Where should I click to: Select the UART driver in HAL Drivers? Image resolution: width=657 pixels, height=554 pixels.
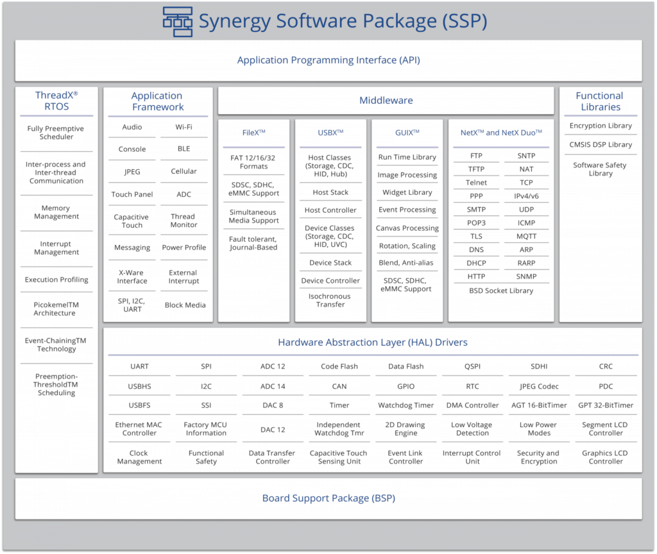tap(139, 366)
